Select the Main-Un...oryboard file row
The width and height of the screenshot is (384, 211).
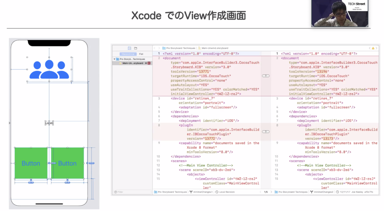pos(132,63)
